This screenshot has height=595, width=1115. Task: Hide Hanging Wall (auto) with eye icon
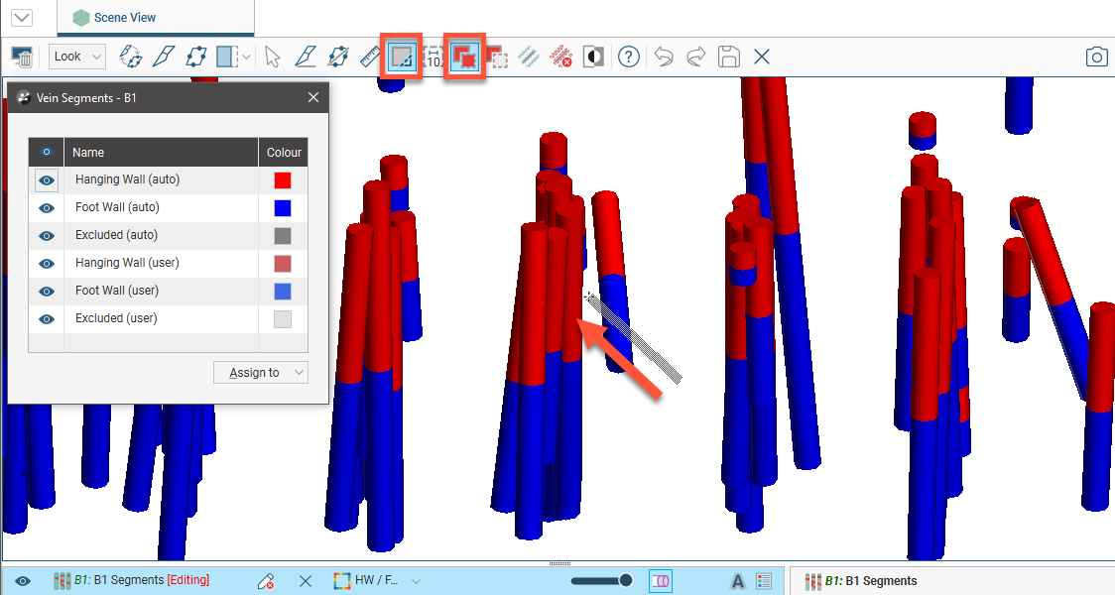(x=47, y=180)
